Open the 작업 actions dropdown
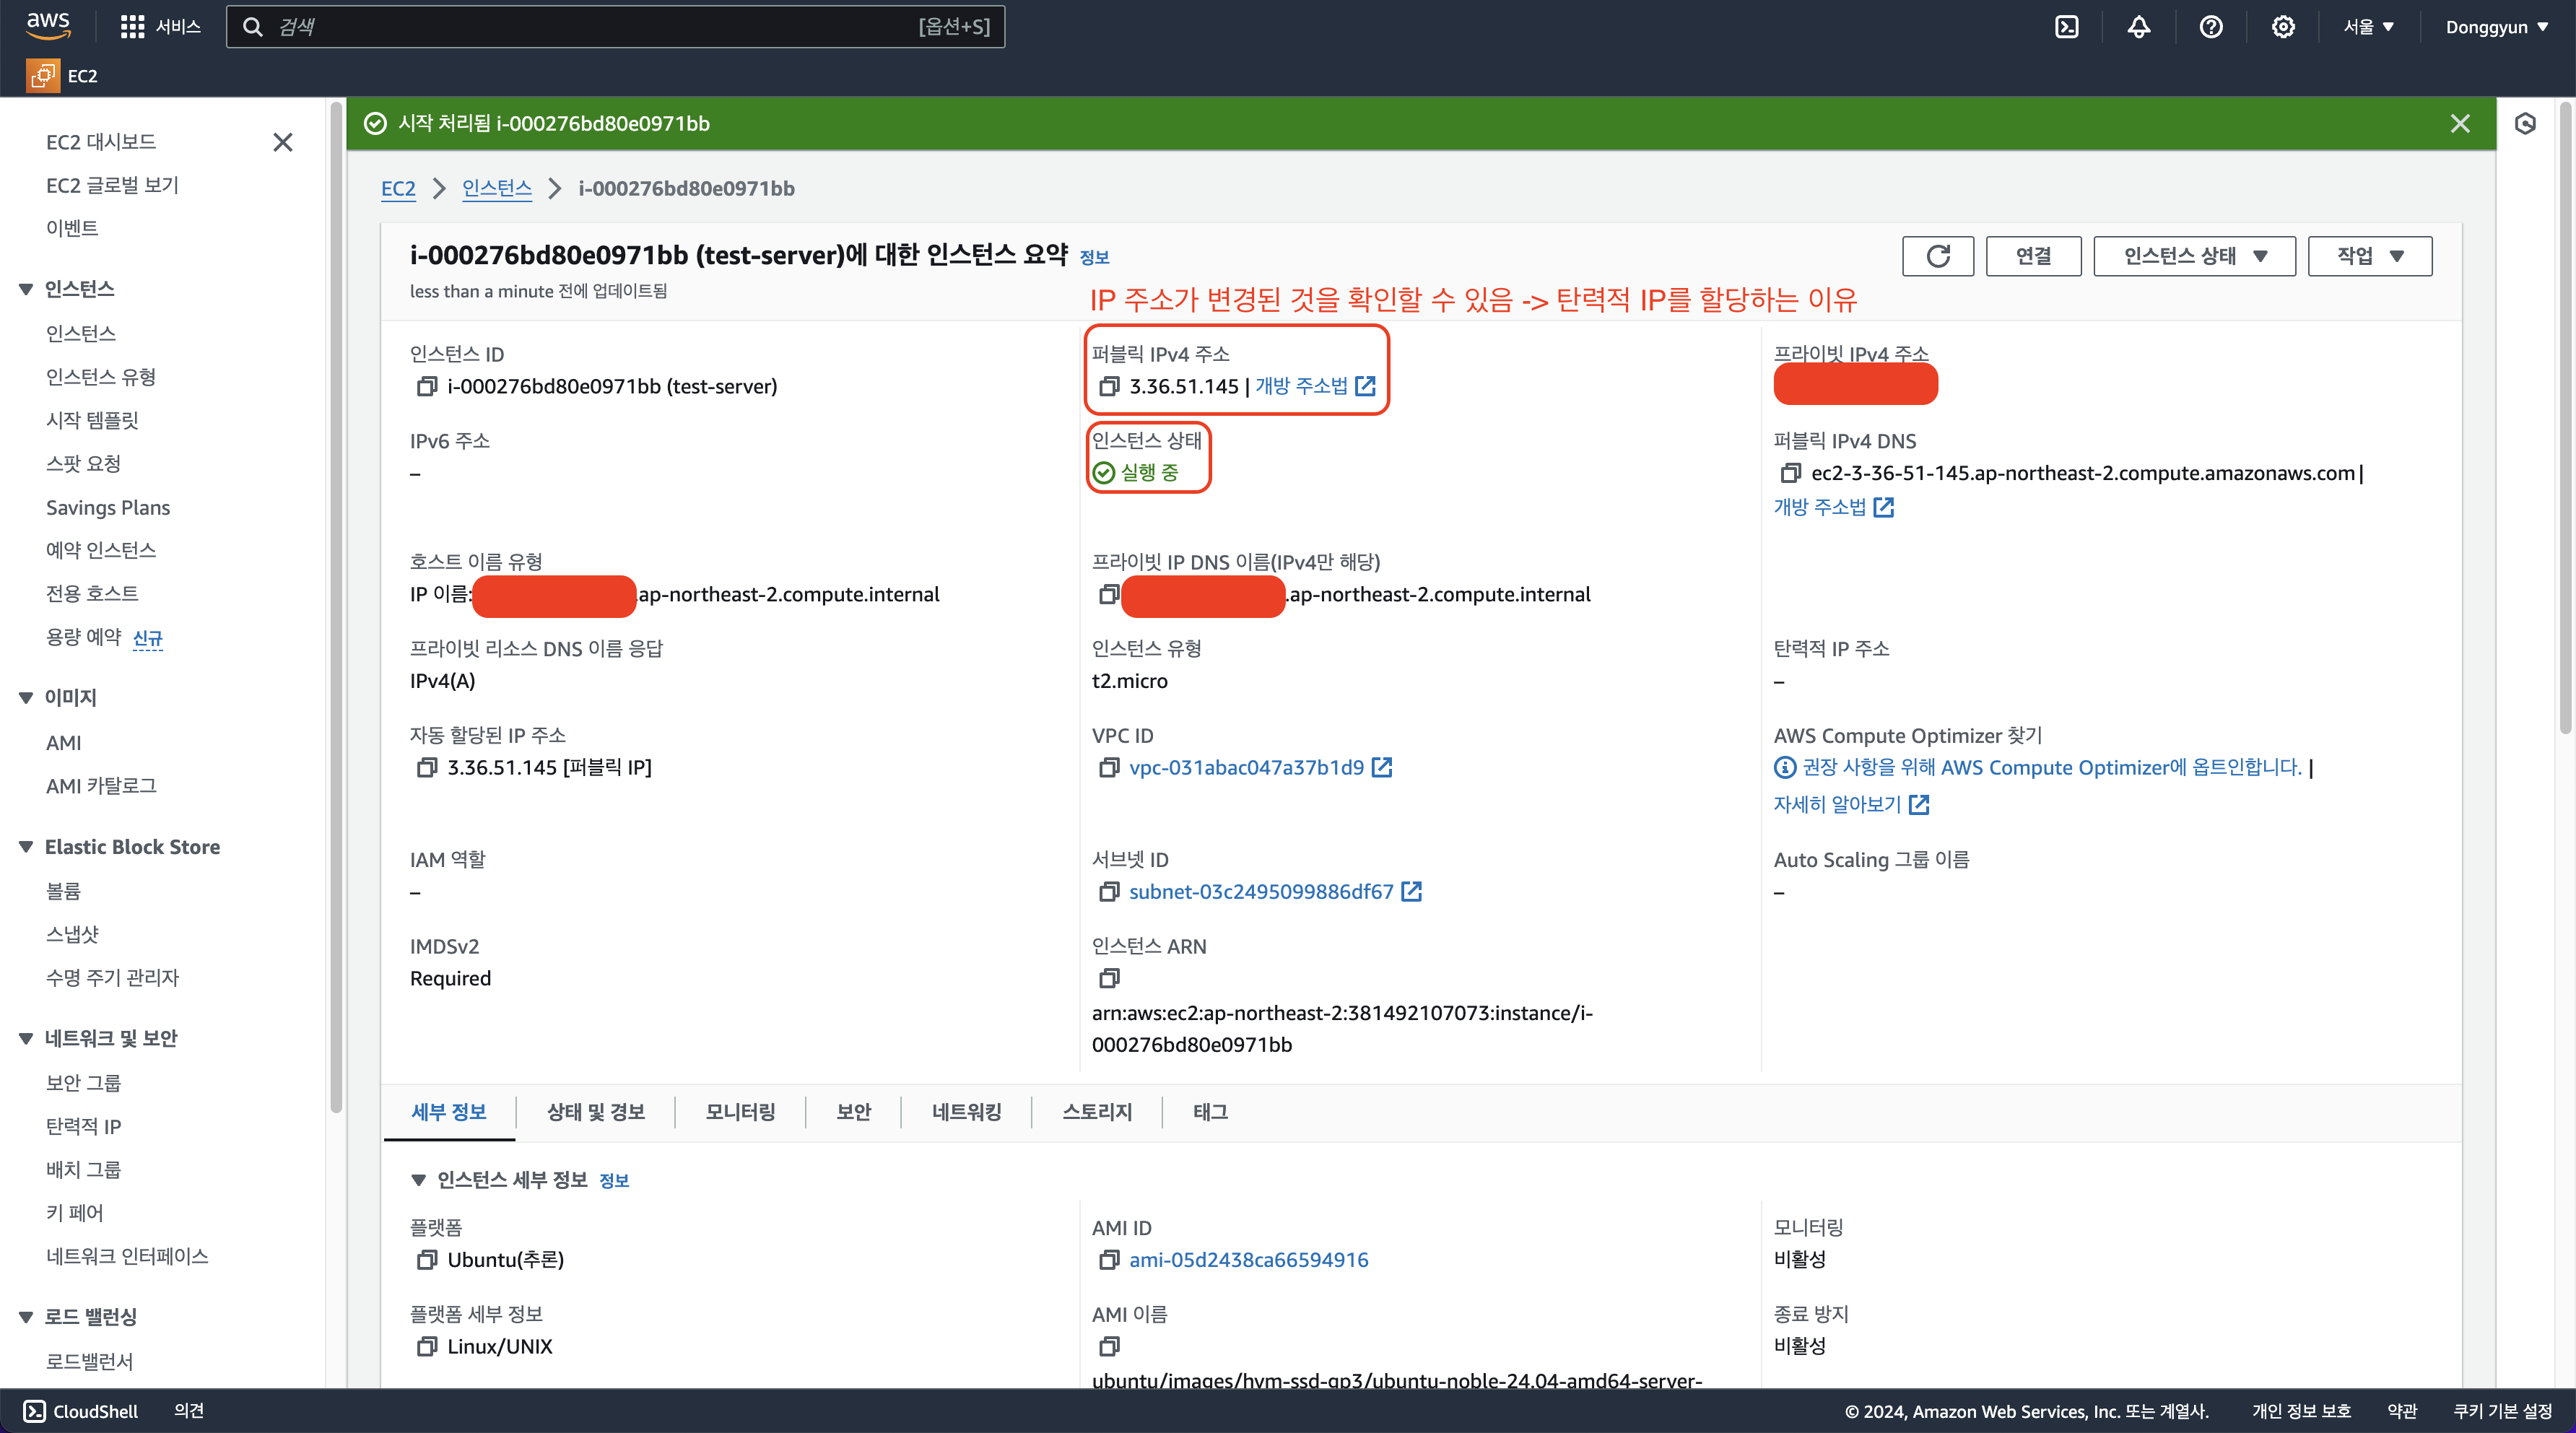Image resolution: width=2576 pixels, height=1433 pixels. coord(2369,256)
